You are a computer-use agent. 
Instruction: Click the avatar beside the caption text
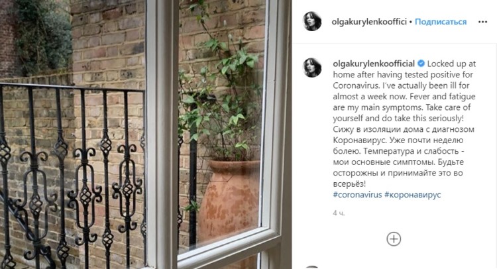[x=312, y=68]
